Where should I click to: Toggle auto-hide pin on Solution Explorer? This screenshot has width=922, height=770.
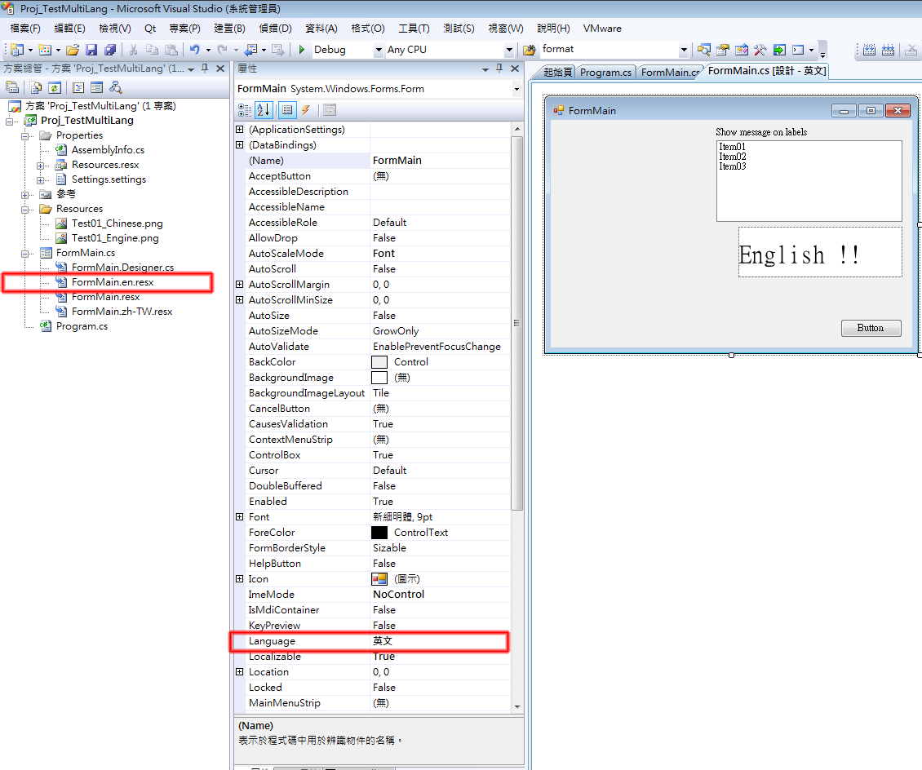pyautogui.click(x=205, y=69)
